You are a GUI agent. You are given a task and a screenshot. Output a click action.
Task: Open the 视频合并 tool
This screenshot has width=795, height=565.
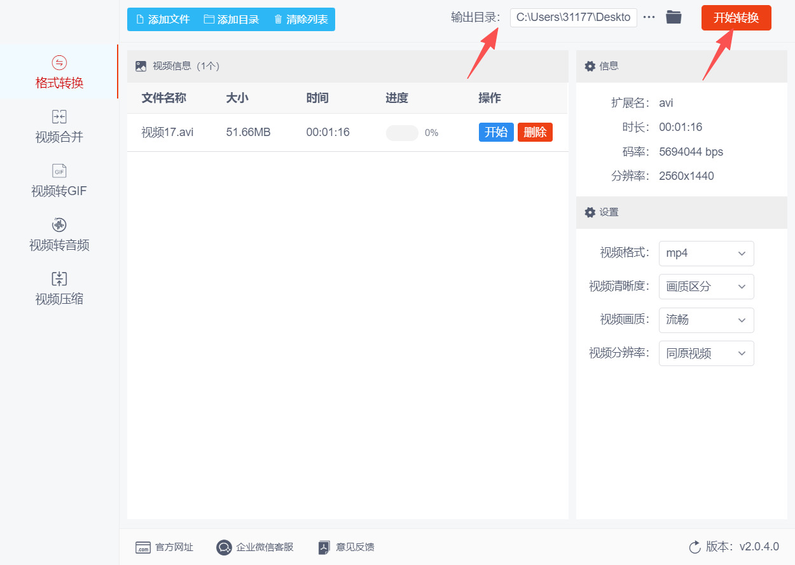(x=59, y=127)
